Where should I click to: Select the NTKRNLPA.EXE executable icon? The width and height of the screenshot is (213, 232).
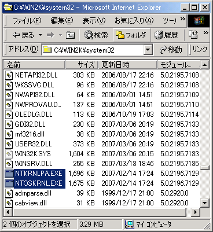[x=9, y=174]
